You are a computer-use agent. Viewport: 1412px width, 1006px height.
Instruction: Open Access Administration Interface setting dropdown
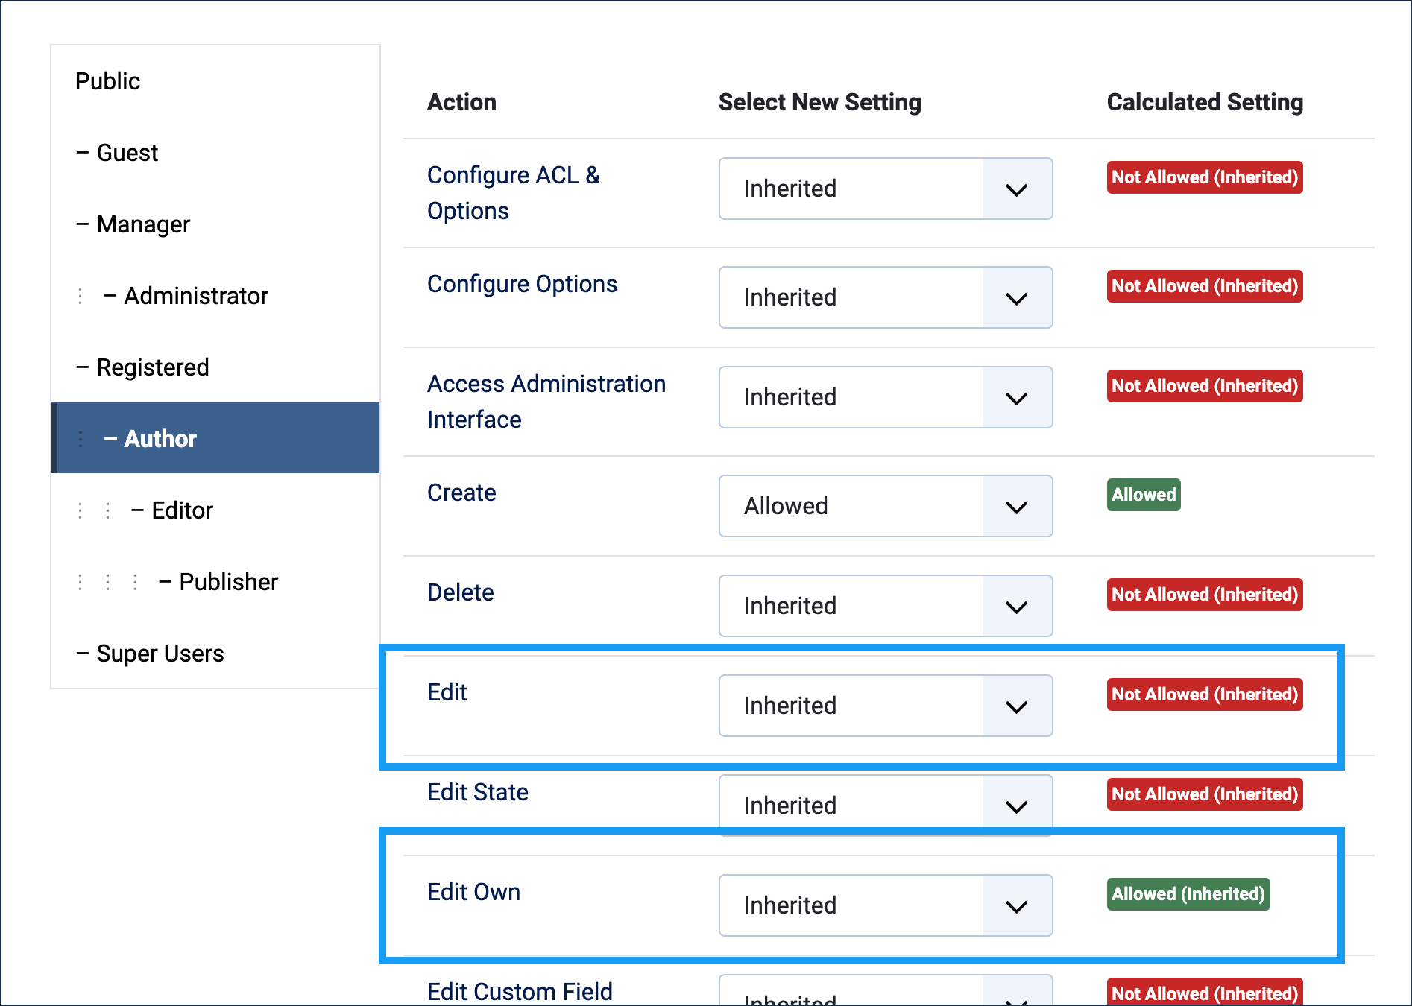(886, 397)
